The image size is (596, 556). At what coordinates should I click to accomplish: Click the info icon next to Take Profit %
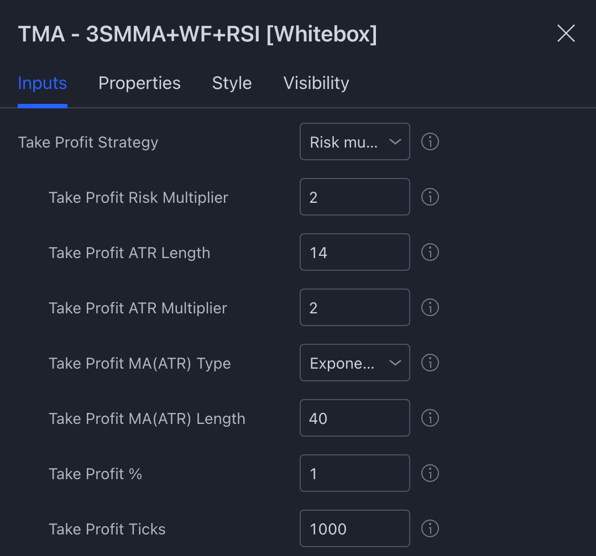[x=430, y=473]
